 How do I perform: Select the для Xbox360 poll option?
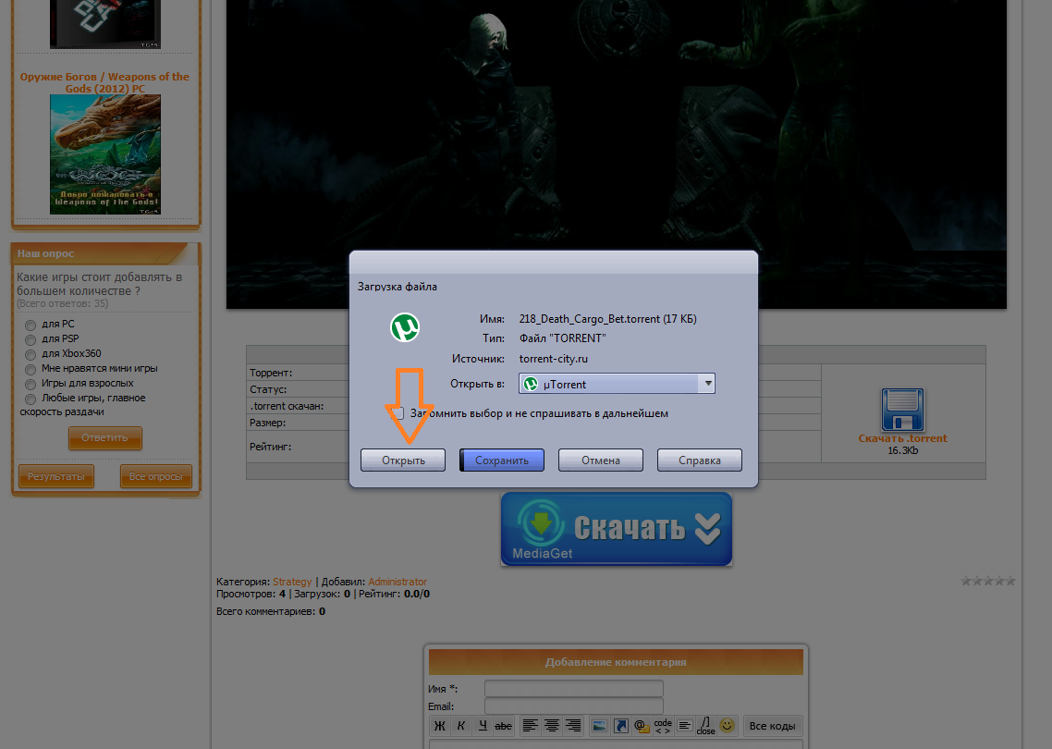point(31,354)
